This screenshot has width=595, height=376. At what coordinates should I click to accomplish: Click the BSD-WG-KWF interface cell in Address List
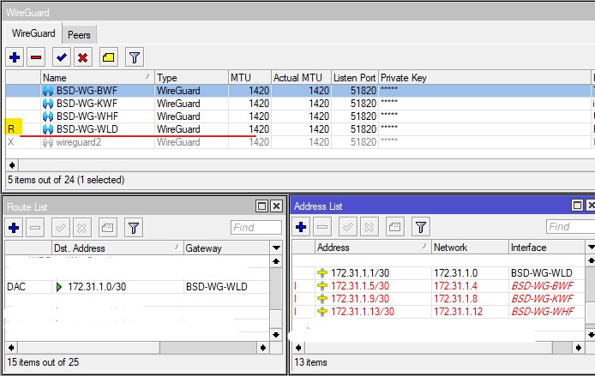coord(547,299)
